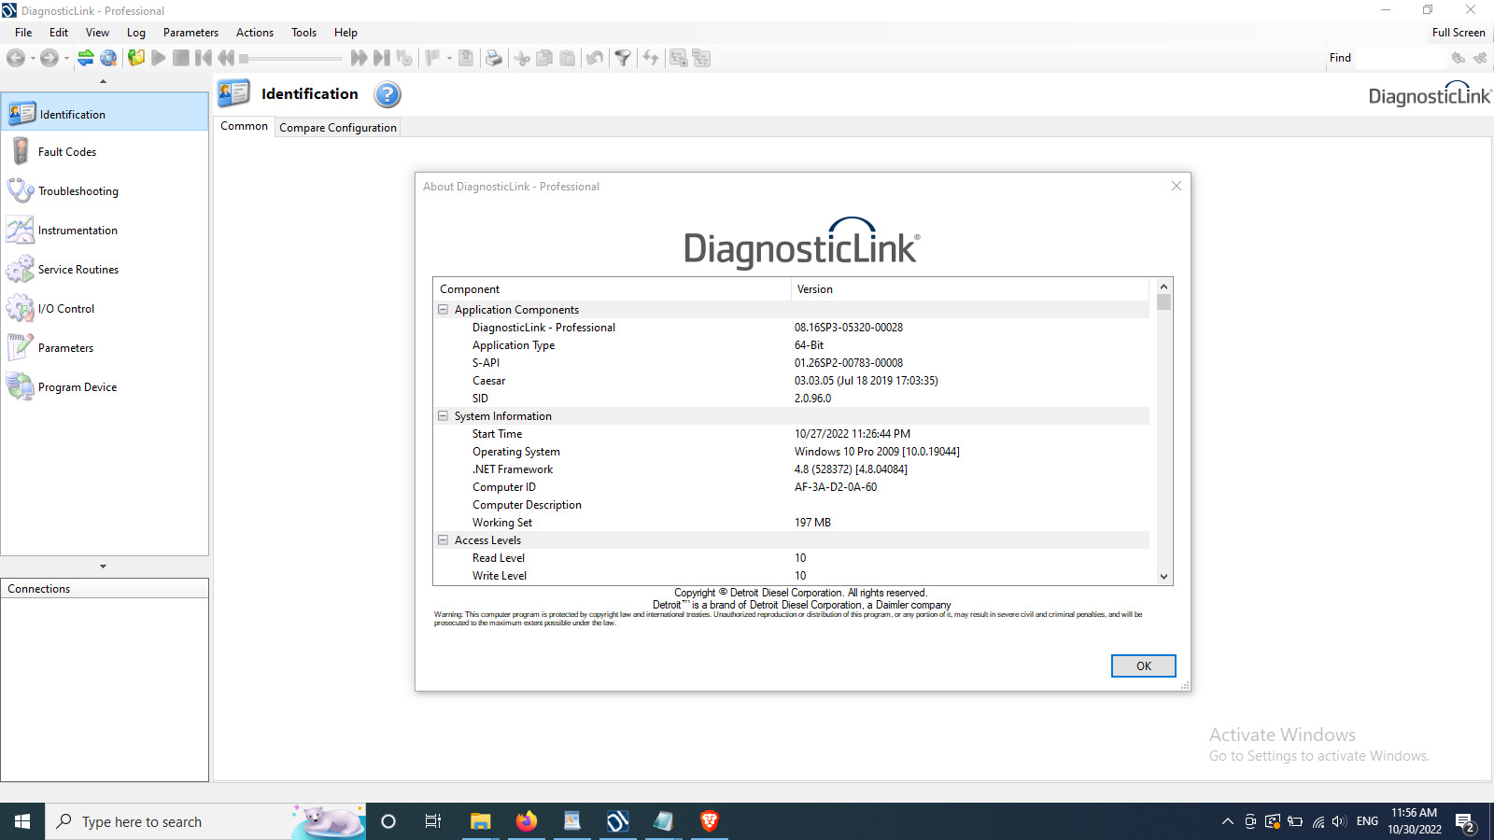The width and height of the screenshot is (1494, 840).
Task: Click the undo toolbar icon
Action: [x=595, y=58]
